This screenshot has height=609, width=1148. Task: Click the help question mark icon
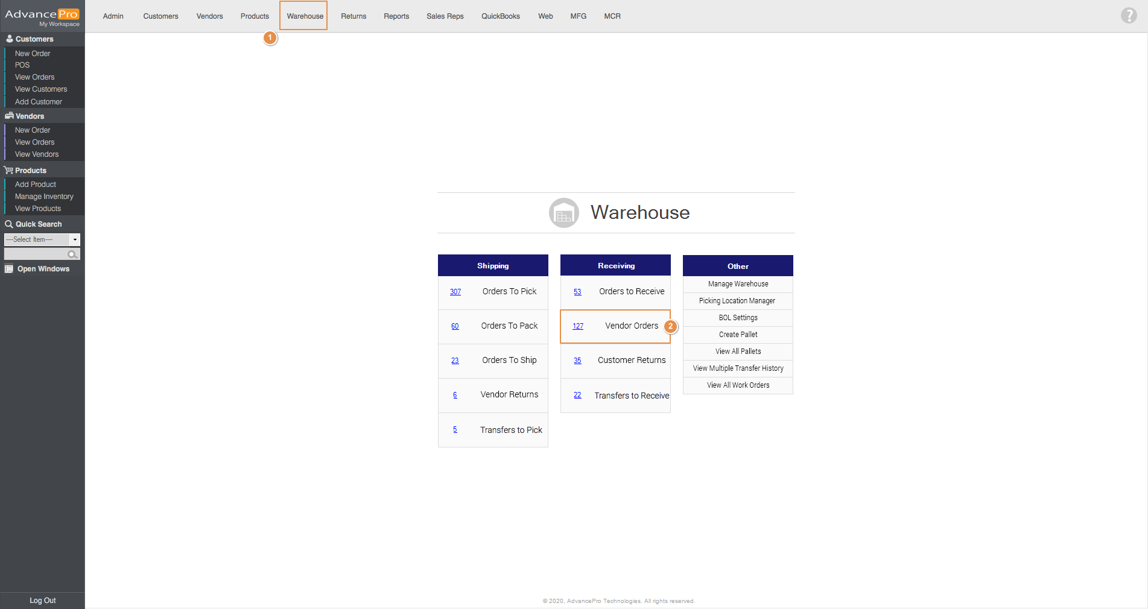tap(1128, 16)
